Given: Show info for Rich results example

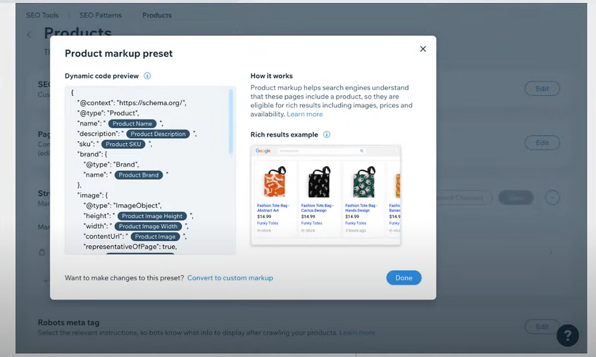Looking at the screenshot, I should tap(327, 134).
